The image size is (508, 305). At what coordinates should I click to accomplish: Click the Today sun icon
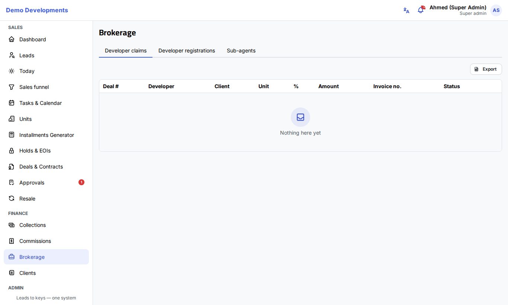pos(12,71)
